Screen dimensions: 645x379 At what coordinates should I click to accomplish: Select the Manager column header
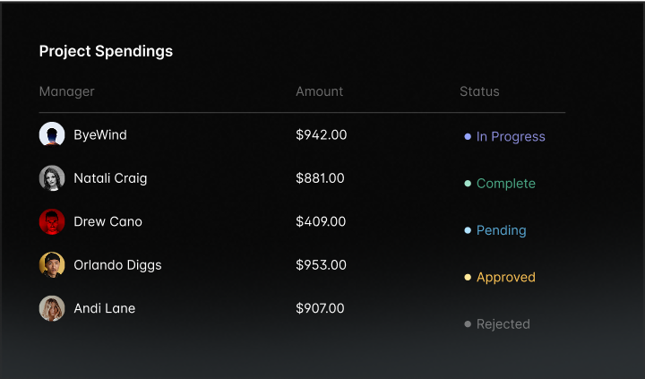coord(67,91)
